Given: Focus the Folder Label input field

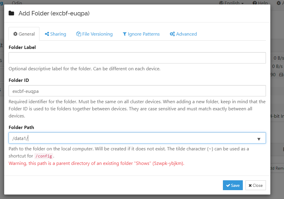Looking at the screenshot, I should point(137,58).
